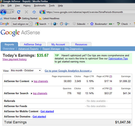
Task: Open the Sidewiki toolbar button
Action: point(79,24)
